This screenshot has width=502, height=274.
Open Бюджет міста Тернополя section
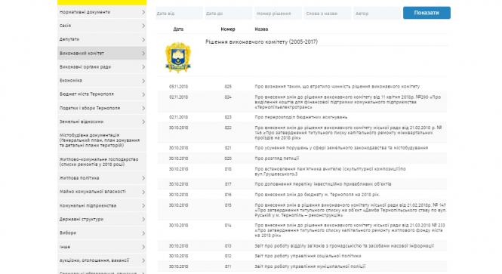pyautogui.click(x=102, y=94)
